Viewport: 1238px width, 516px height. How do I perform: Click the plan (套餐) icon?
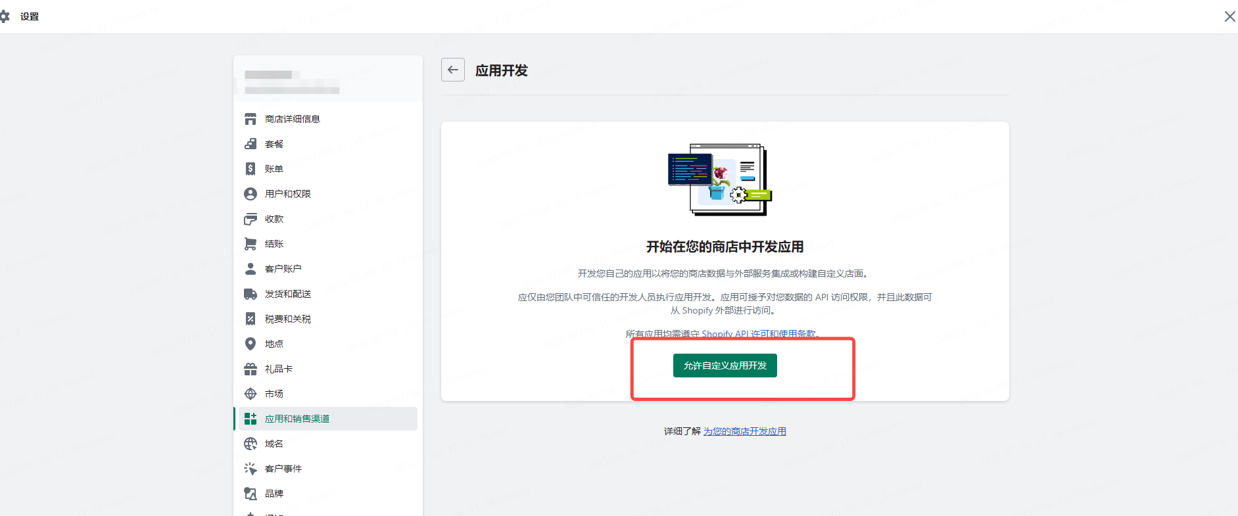point(250,144)
